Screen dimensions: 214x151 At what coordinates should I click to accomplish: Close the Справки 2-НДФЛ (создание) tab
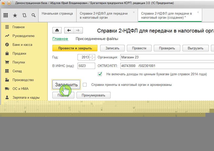(x=198, y=12)
